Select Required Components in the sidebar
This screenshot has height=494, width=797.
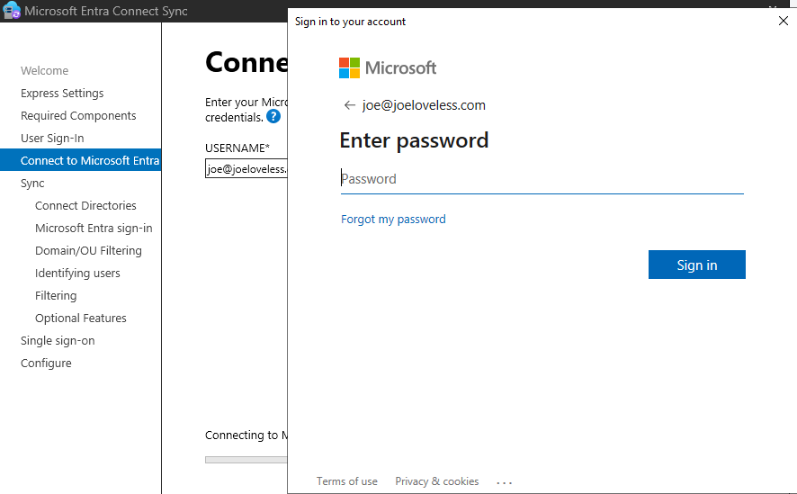[x=78, y=116]
